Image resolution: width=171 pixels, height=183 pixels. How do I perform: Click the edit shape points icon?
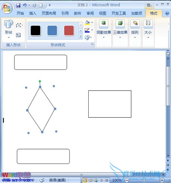click(19, 25)
